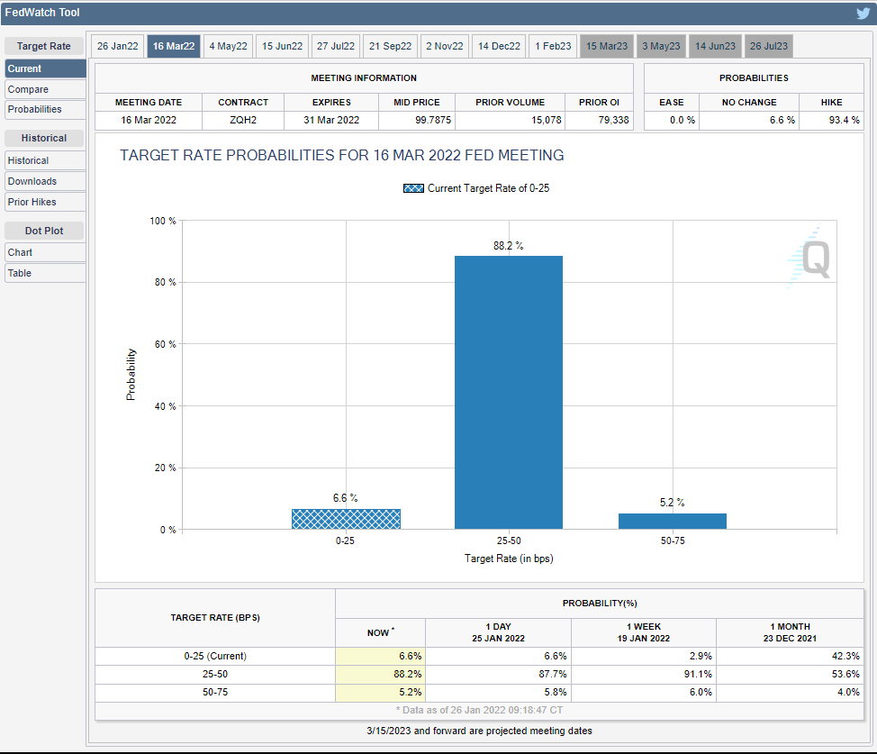Click the 1 DAY 25 JAN 2022 column header
The height and width of the screenshot is (754, 877).
coord(498,632)
